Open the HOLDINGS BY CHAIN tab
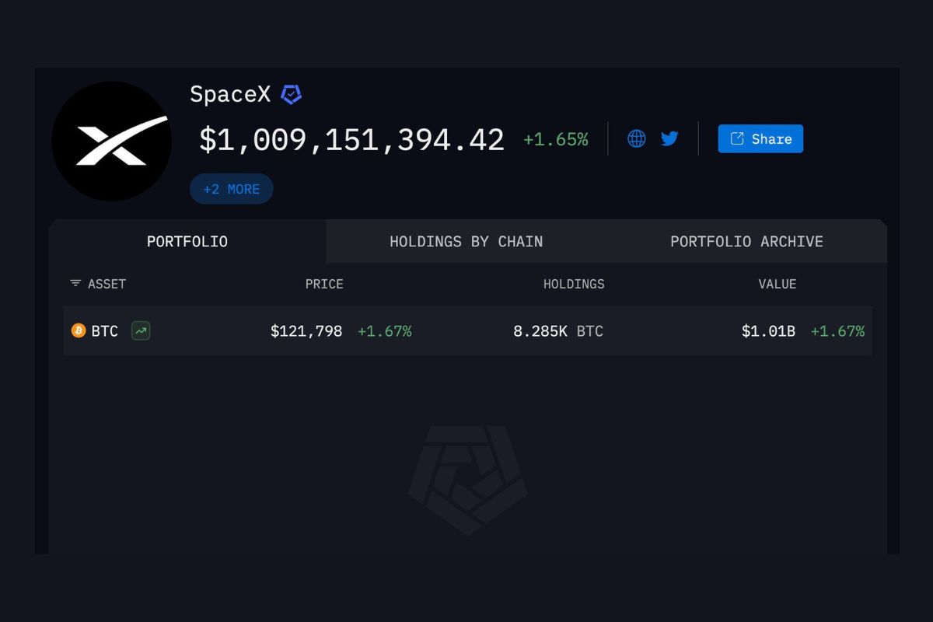This screenshot has height=622, width=933. click(x=466, y=242)
